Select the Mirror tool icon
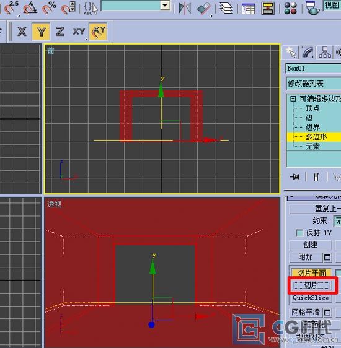 pyautogui.click(x=184, y=9)
